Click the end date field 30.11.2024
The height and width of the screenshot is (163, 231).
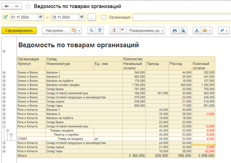coord(65,17)
